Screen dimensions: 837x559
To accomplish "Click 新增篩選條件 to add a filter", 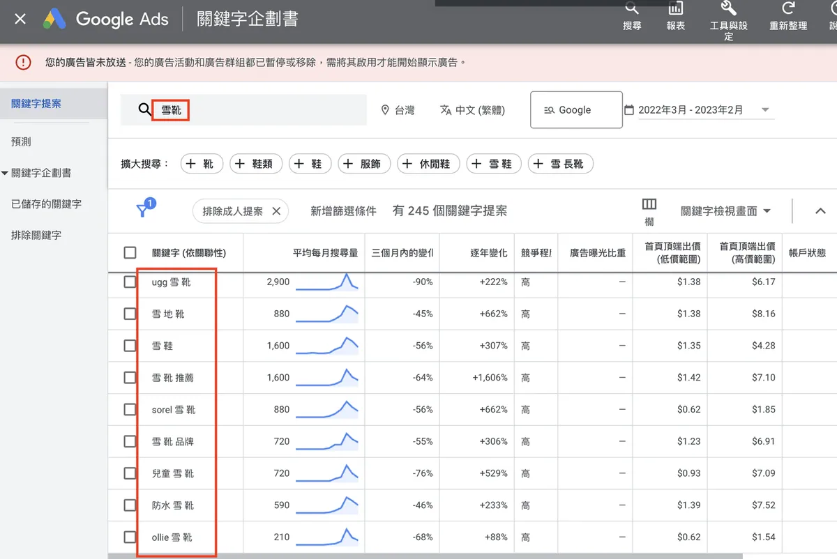I will [x=343, y=211].
